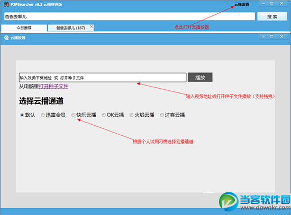Open 云播设置 in the title bar
This screenshot has height=215, width=291.
click(x=242, y=4)
